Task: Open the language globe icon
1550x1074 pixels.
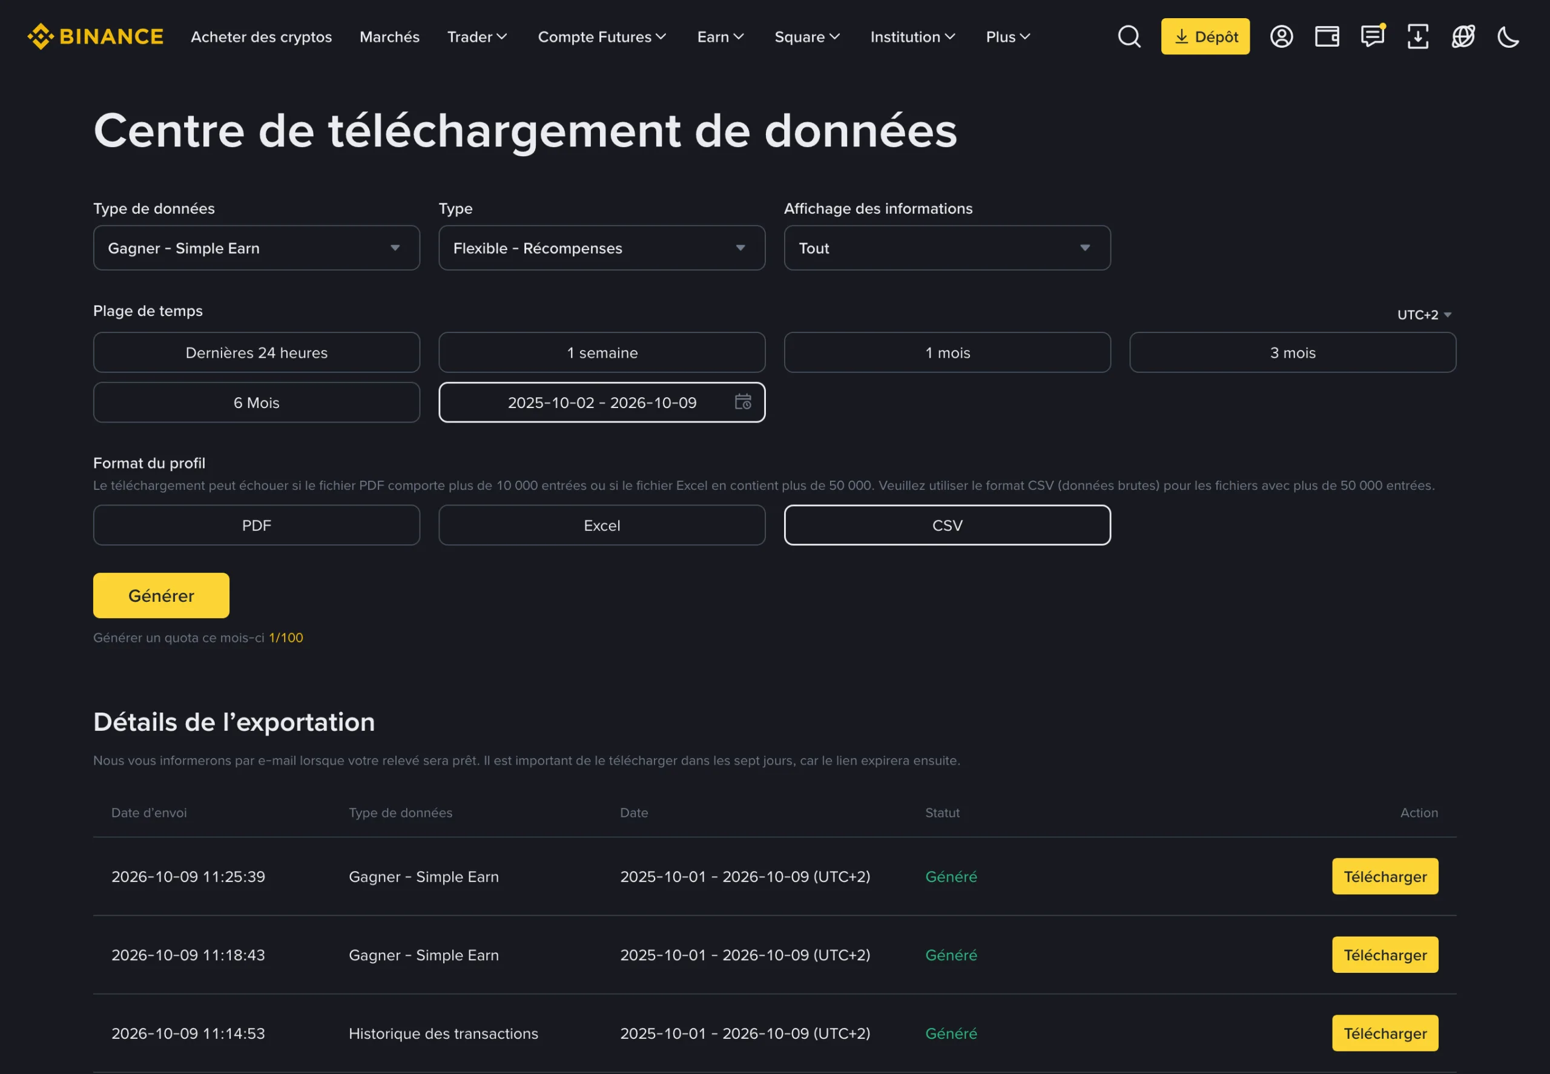Action: click(1463, 36)
